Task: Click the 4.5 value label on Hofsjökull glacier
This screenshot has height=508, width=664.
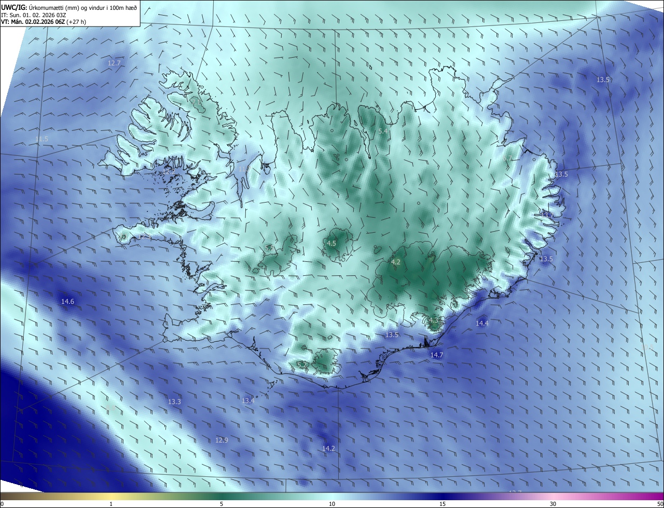Action: tap(331, 243)
